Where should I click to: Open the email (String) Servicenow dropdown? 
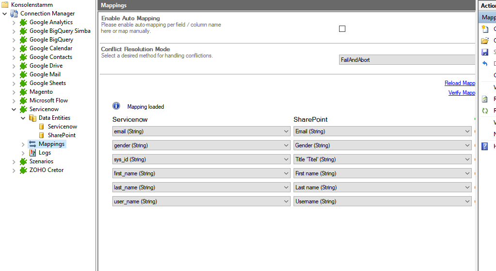pos(201,131)
